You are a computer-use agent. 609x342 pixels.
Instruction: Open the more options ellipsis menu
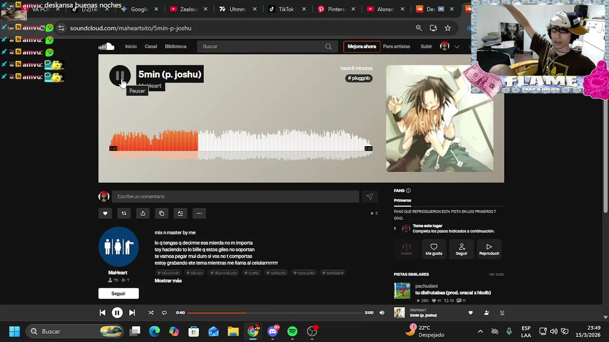click(x=199, y=213)
